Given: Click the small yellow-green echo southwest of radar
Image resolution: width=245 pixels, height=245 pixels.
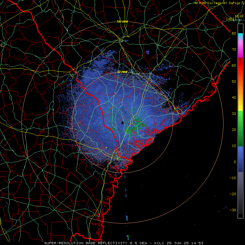Looking at the screenshot, I should click(x=106, y=148).
